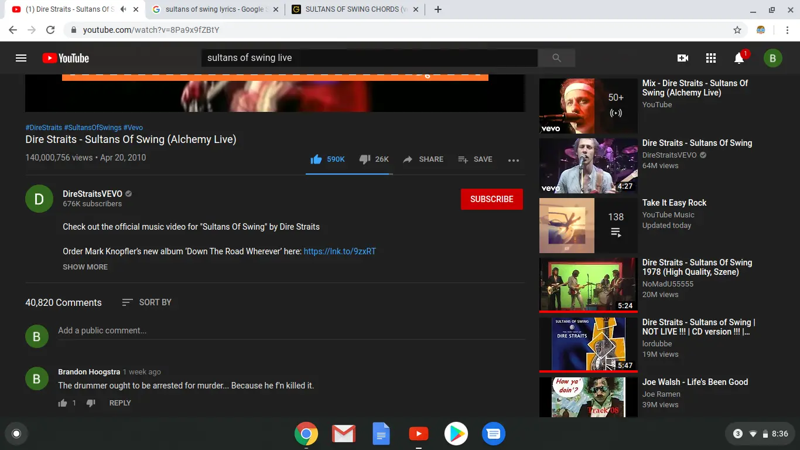Open the YouTube apps grid icon

pyautogui.click(x=711, y=58)
